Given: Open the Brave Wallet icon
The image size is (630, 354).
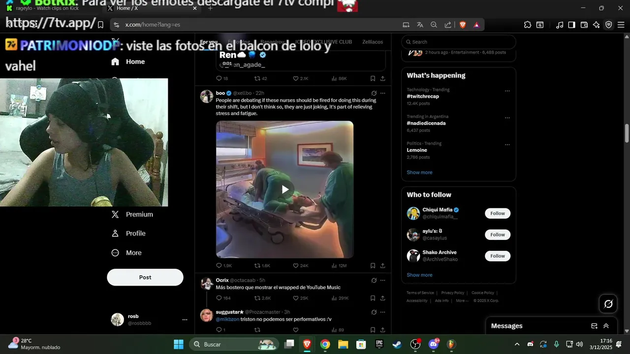Looking at the screenshot, I should [x=584, y=25].
